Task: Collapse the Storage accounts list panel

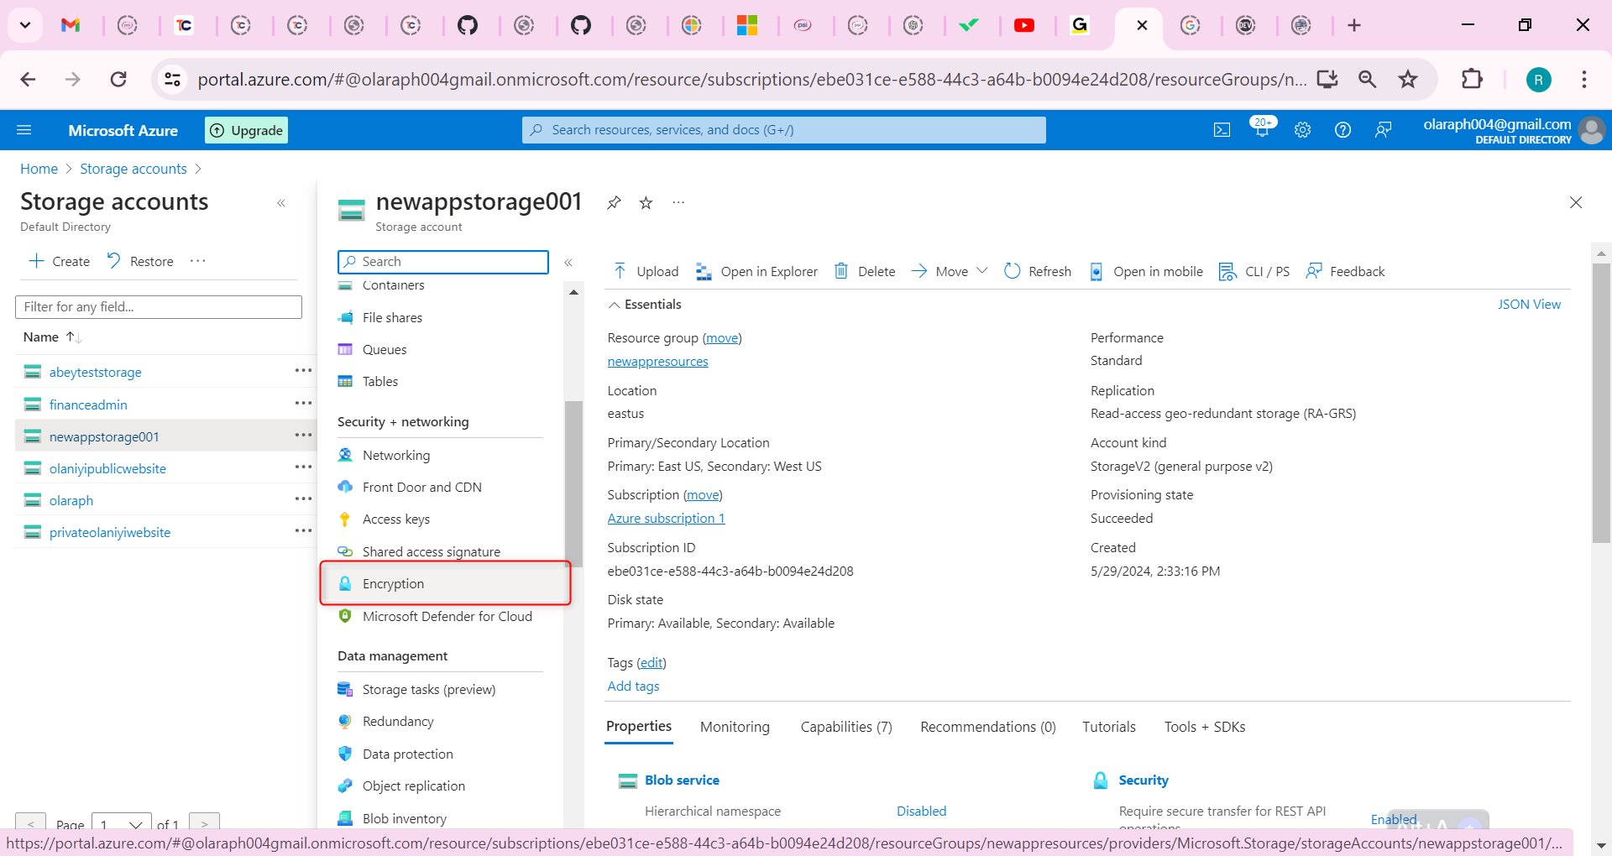Action: point(281,203)
